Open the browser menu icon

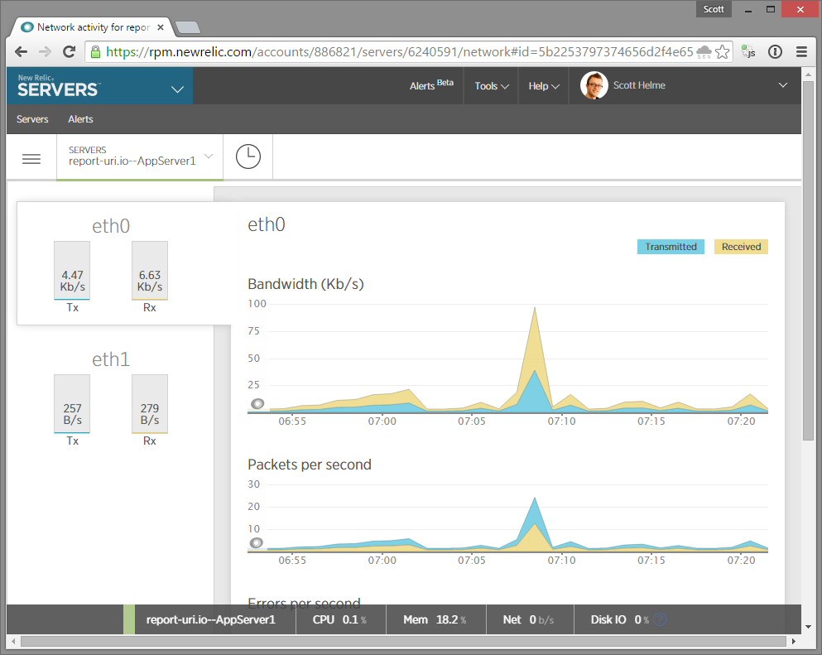tap(800, 51)
